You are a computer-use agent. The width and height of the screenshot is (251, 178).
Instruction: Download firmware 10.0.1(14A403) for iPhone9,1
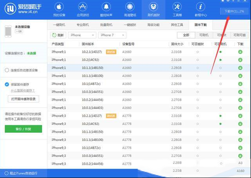pyautogui.click(x=240, y=108)
